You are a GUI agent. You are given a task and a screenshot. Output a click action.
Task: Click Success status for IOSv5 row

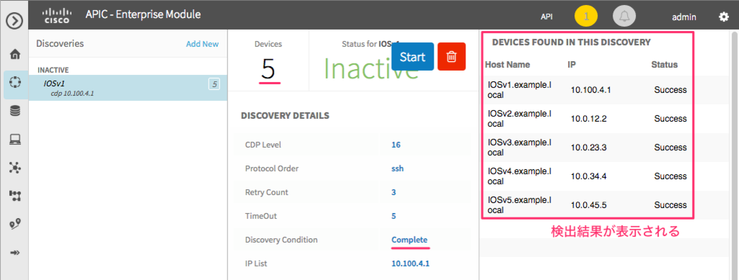coord(670,205)
